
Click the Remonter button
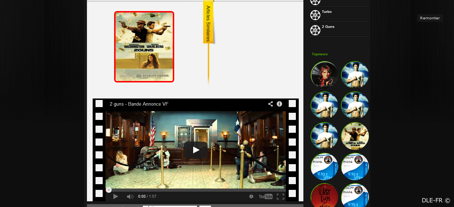[430, 18]
